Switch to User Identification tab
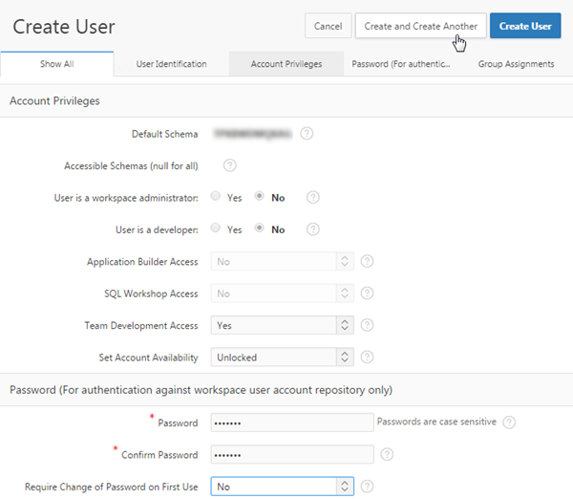The image size is (573, 499). click(x=172, y=64)
